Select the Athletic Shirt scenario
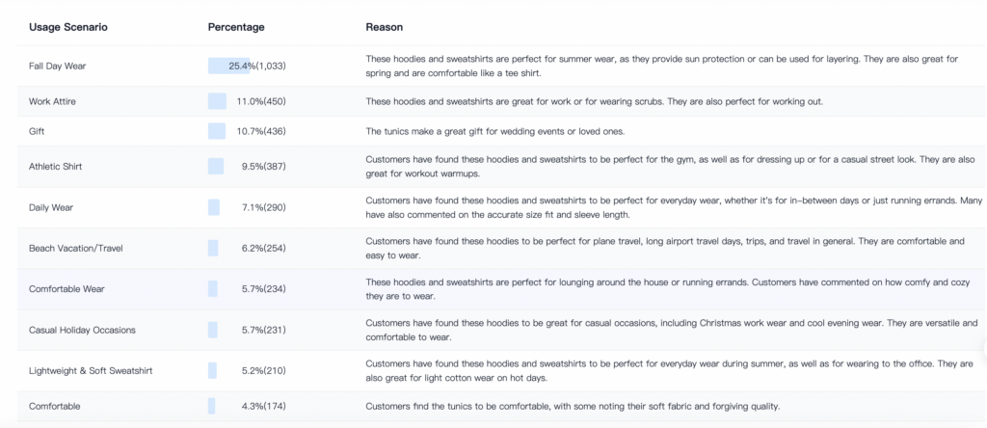The image size is (987, 428). (55, 167)
